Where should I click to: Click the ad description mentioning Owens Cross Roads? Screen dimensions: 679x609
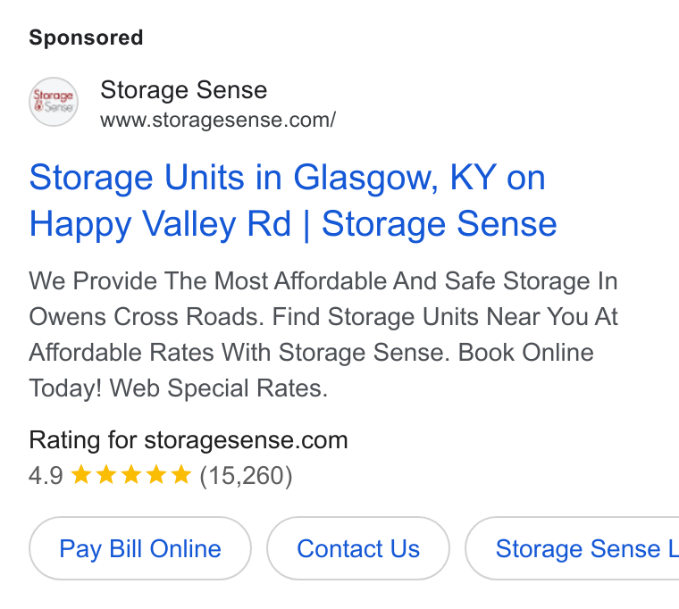point(323,334)
